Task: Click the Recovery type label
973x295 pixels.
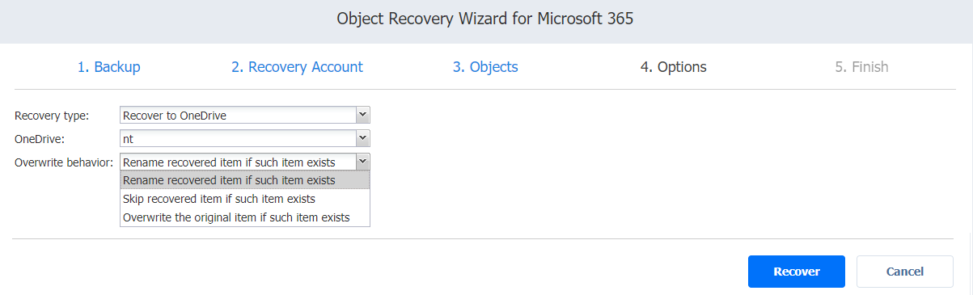Action: coord(52,116)
